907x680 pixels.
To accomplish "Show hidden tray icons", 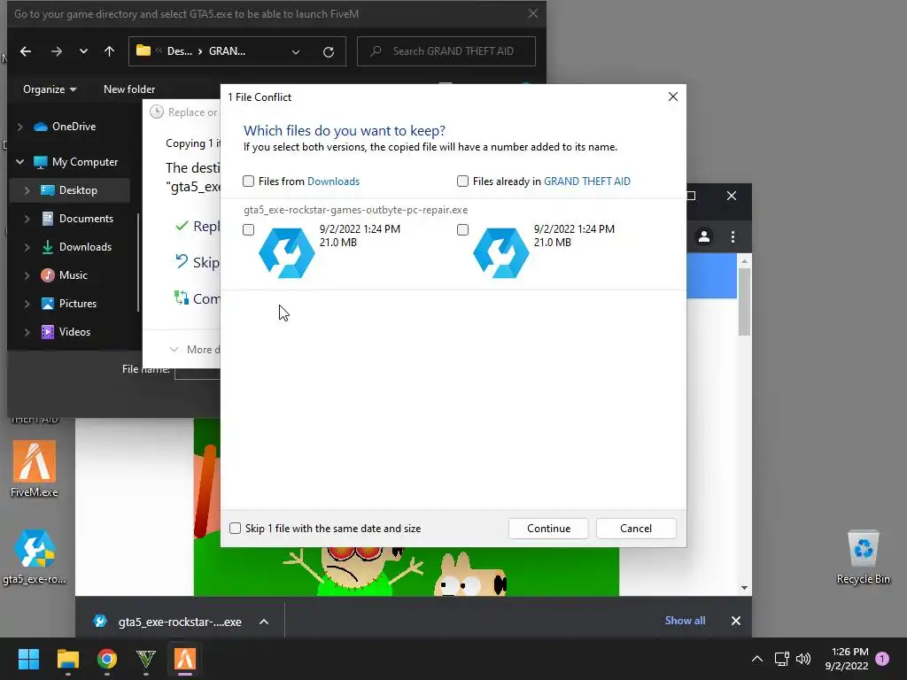I will click(x=757, y=659).
